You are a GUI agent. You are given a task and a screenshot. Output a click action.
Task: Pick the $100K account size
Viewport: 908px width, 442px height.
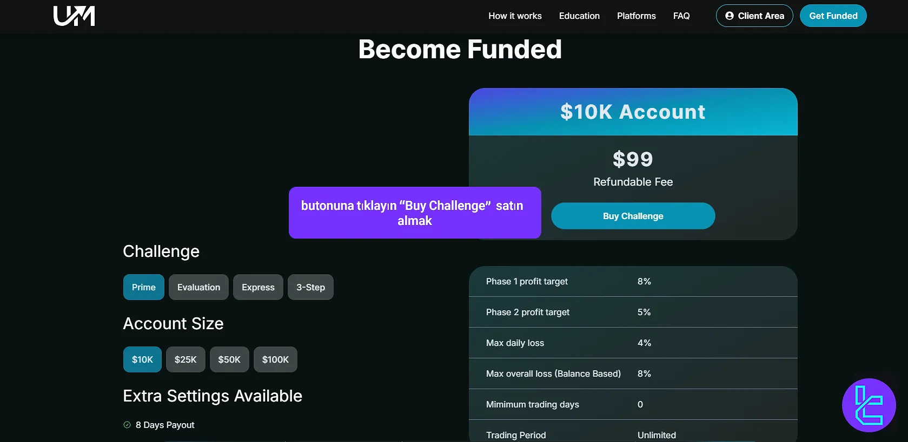pos(275,359)
